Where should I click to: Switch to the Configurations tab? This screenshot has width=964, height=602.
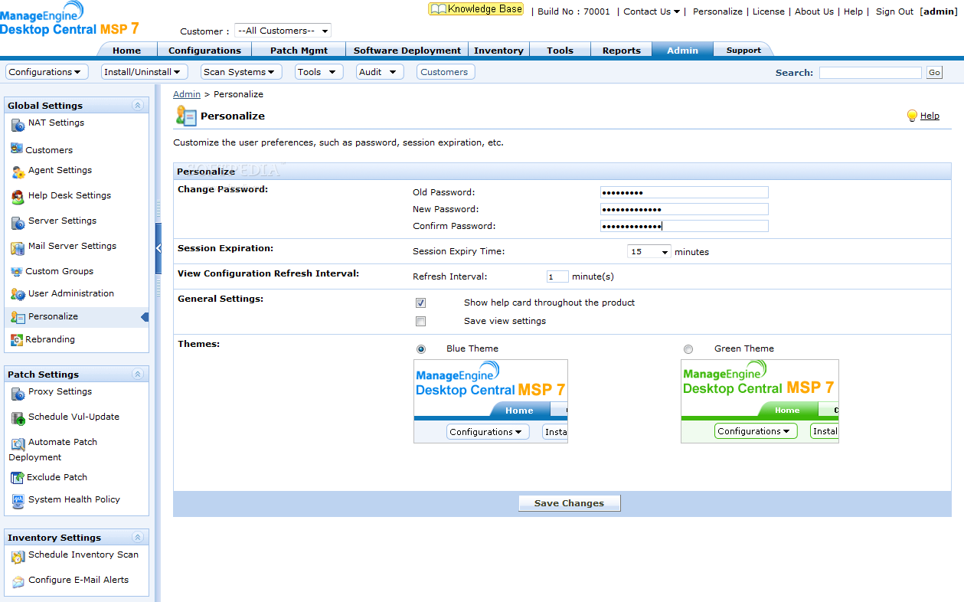(x=204, y=50)
